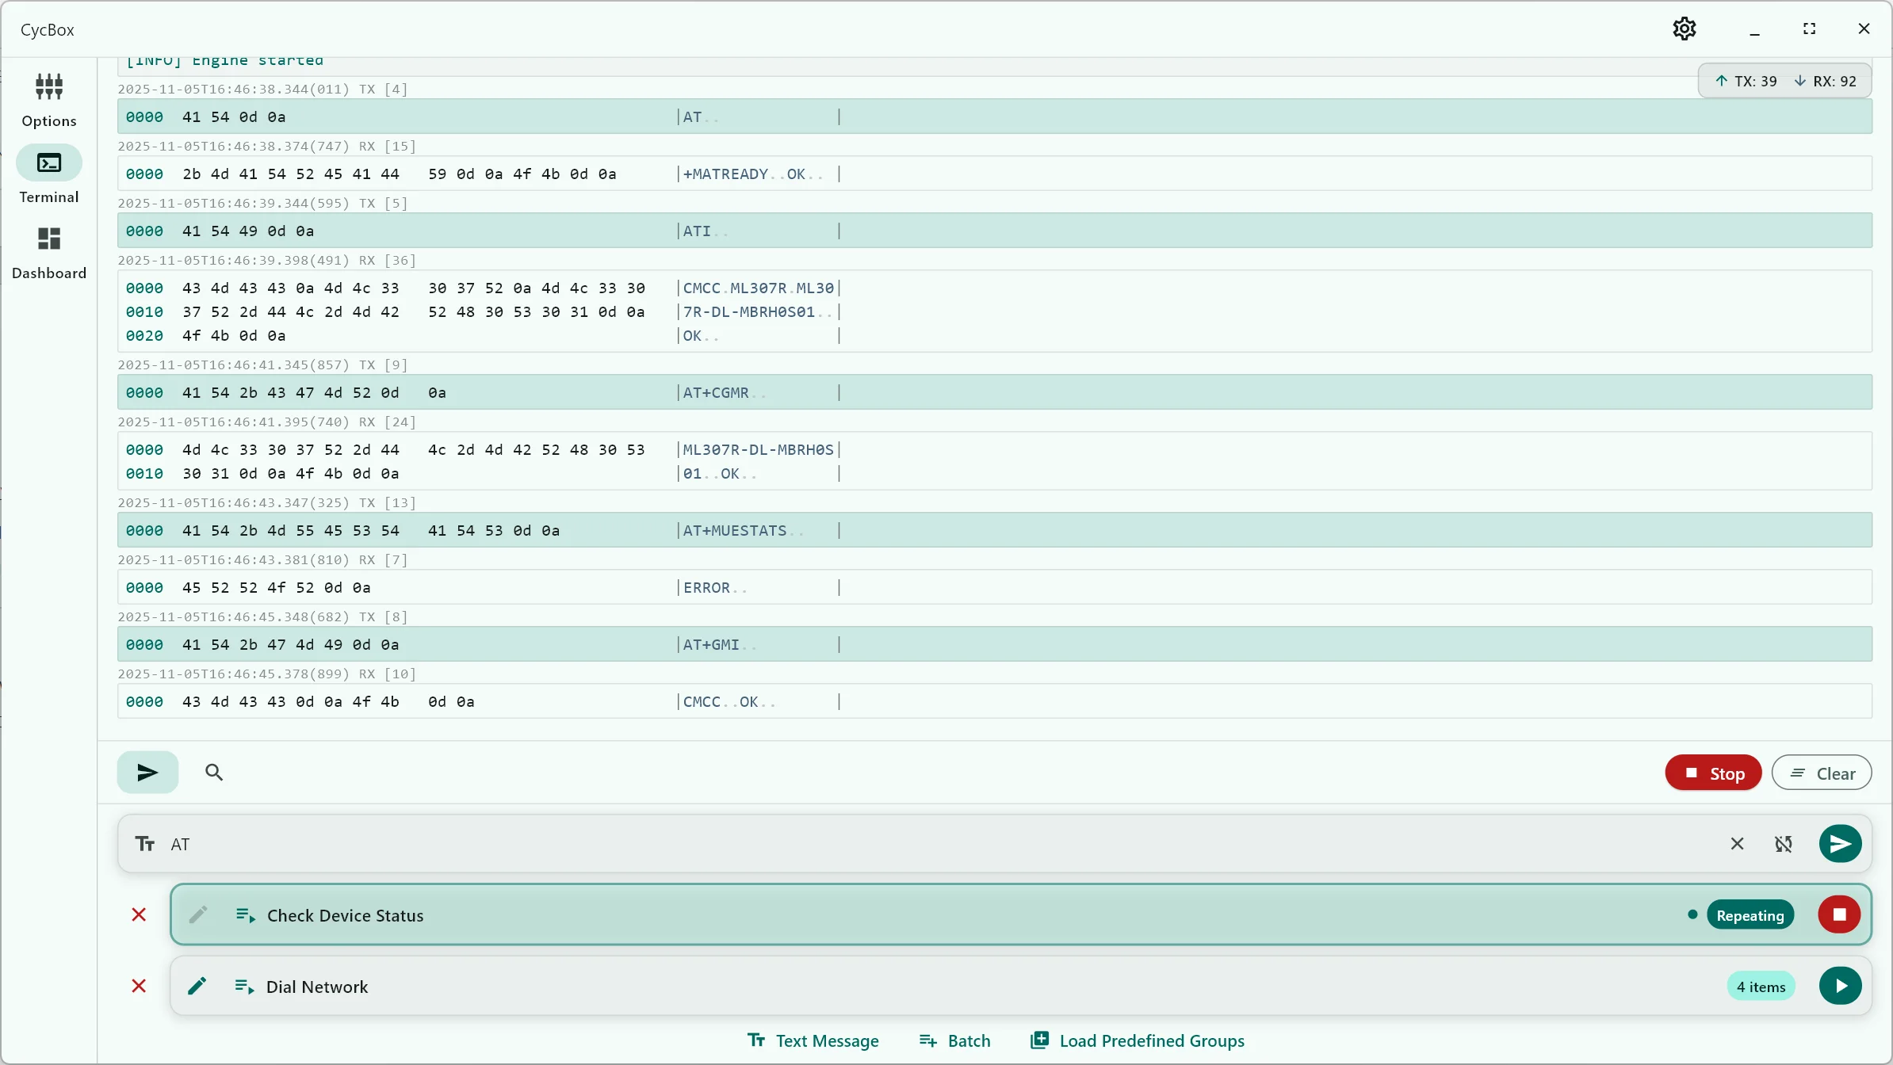Clear the AT text input with X
This screenshot has width=1893, height=1065.
pos(1737,844)
